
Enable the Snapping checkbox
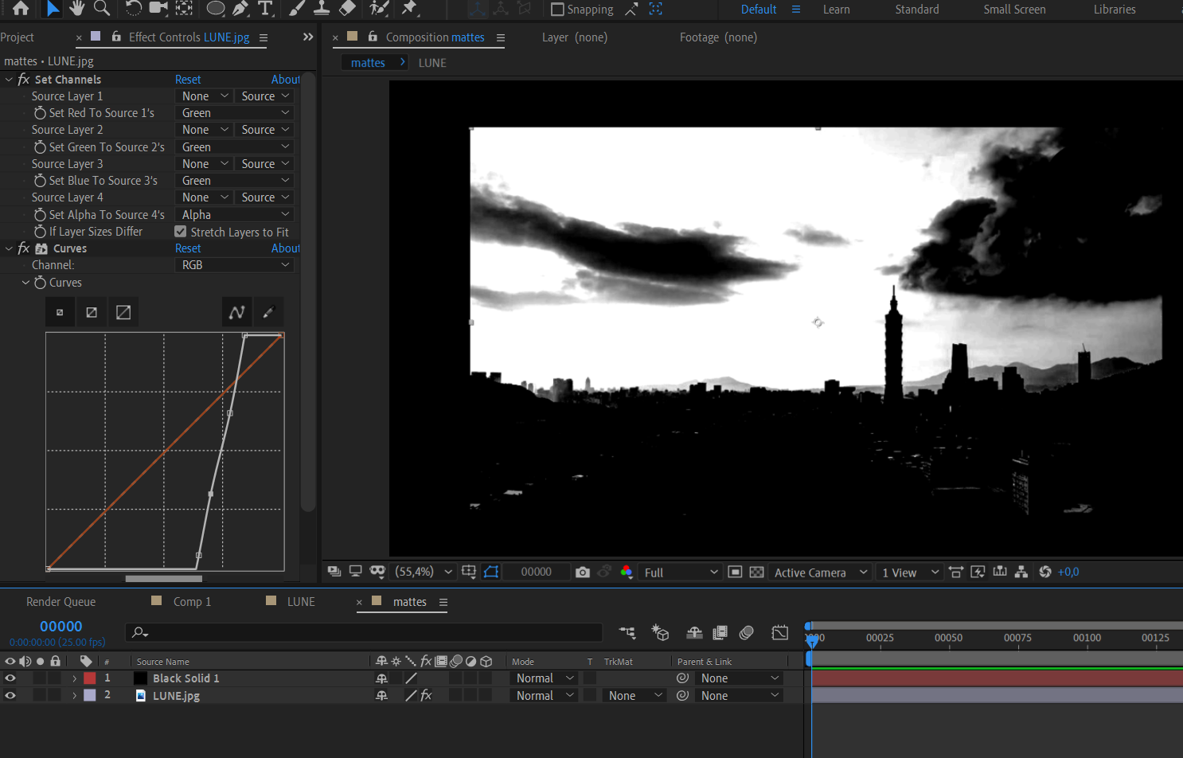pos(557,10)
